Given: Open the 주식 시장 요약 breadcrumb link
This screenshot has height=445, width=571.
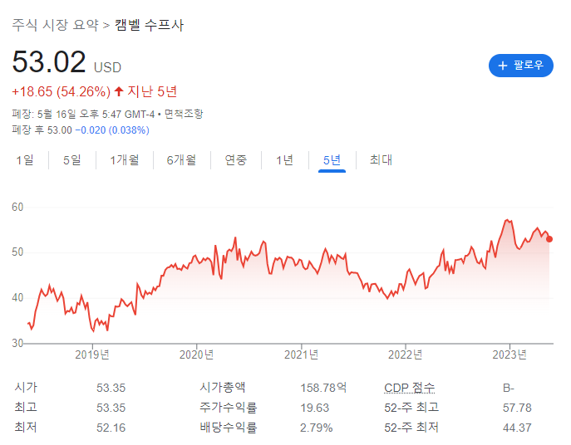Looking at the screenshot, I should coord(56,25).
